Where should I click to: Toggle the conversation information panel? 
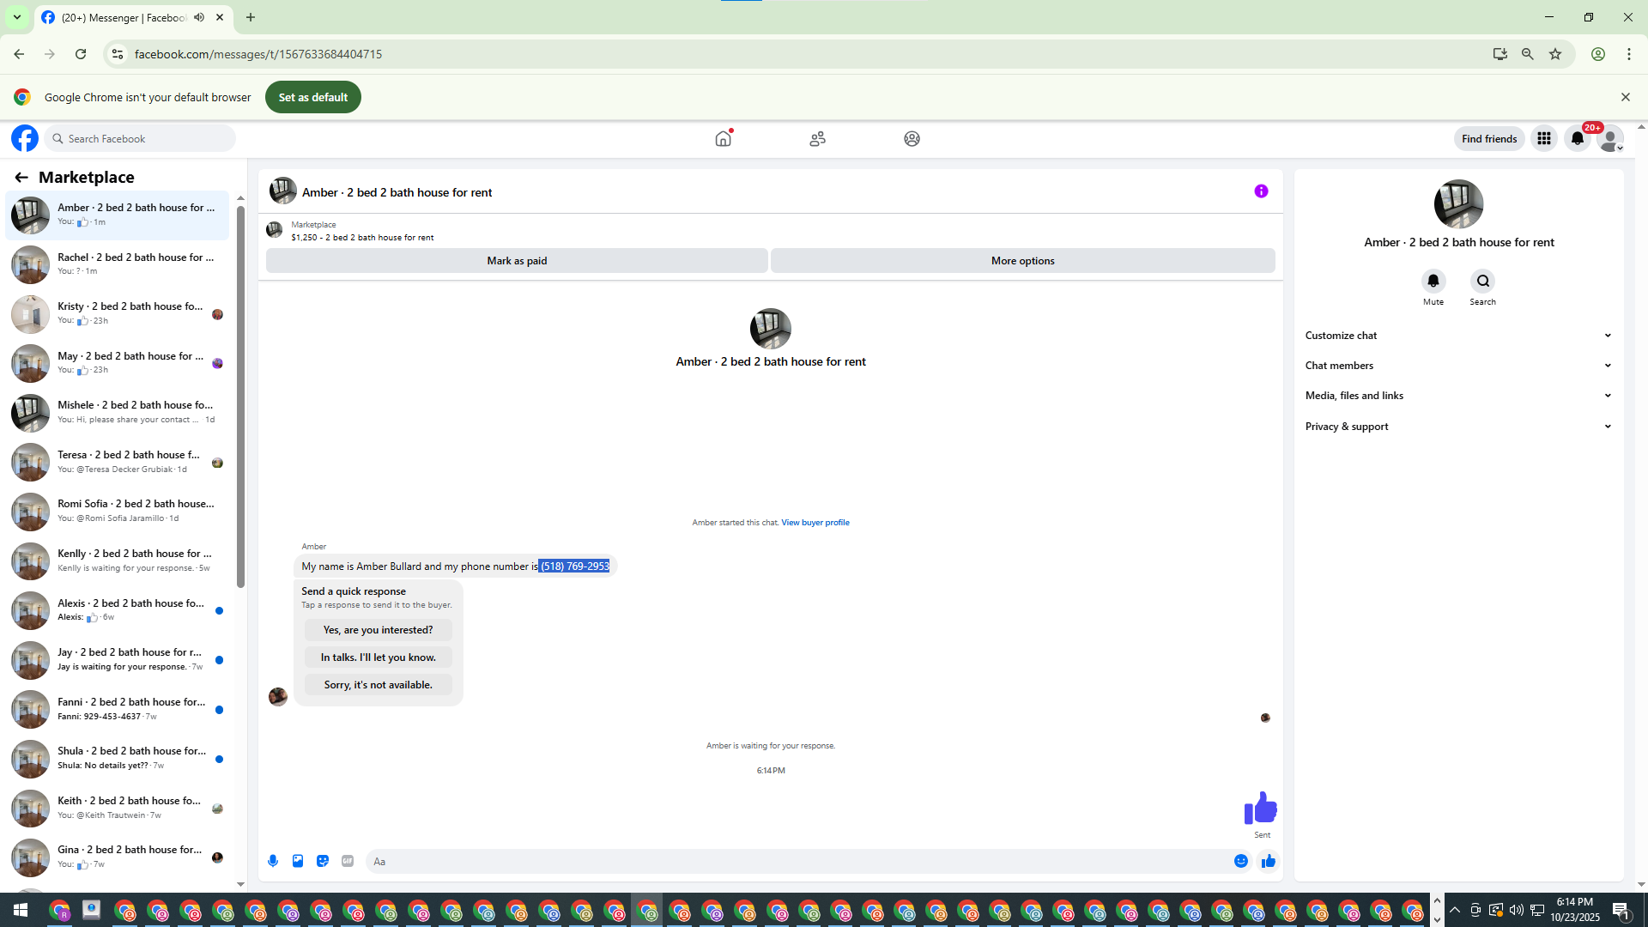coord(1261,191)
